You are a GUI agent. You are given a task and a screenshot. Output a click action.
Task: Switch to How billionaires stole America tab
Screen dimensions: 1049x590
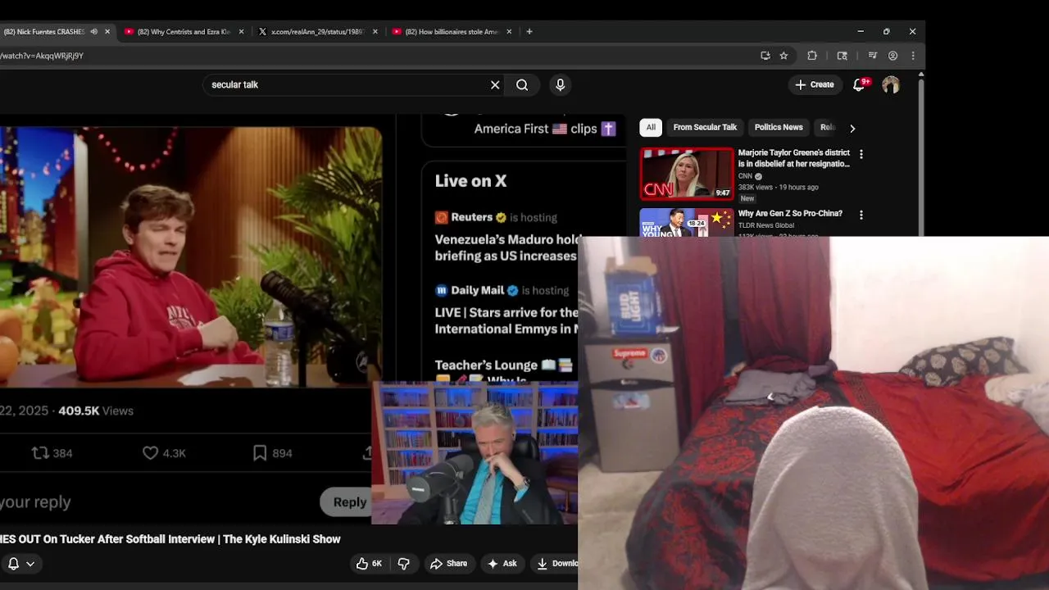(451, 32)
